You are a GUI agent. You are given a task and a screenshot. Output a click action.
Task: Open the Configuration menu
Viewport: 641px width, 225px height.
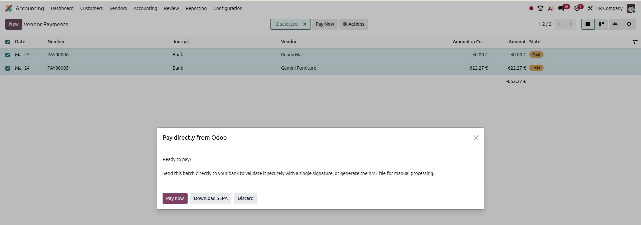pyautogui.click(x=228, y=8)
